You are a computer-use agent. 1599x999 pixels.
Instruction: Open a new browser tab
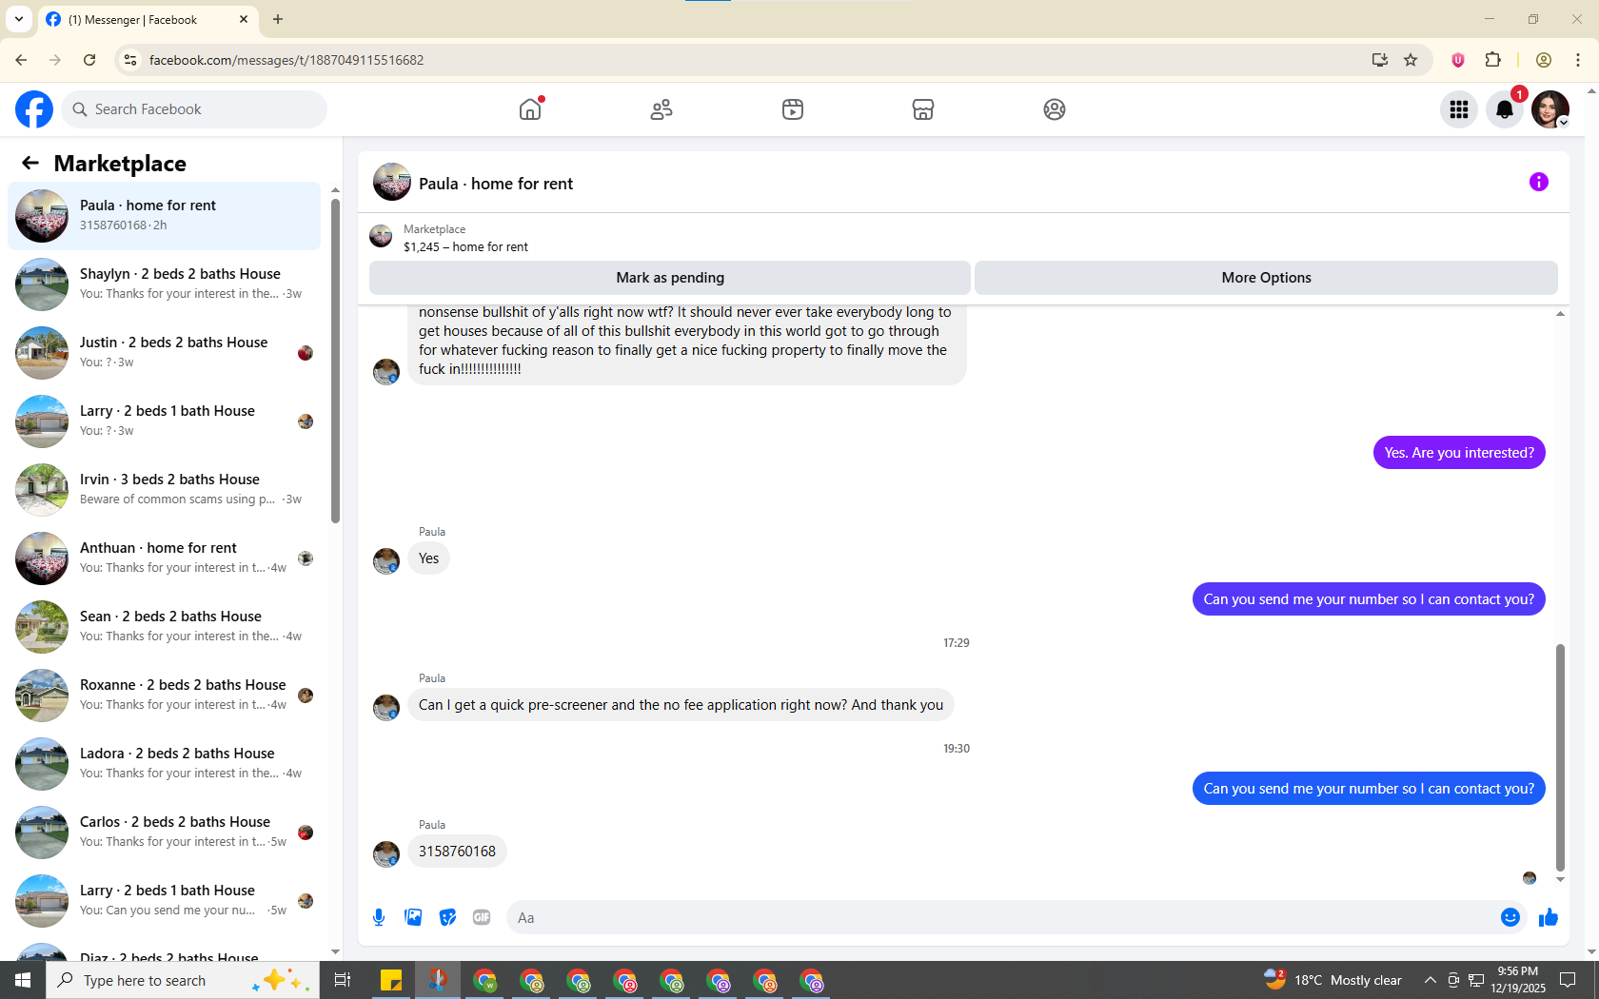pos(278,19)
